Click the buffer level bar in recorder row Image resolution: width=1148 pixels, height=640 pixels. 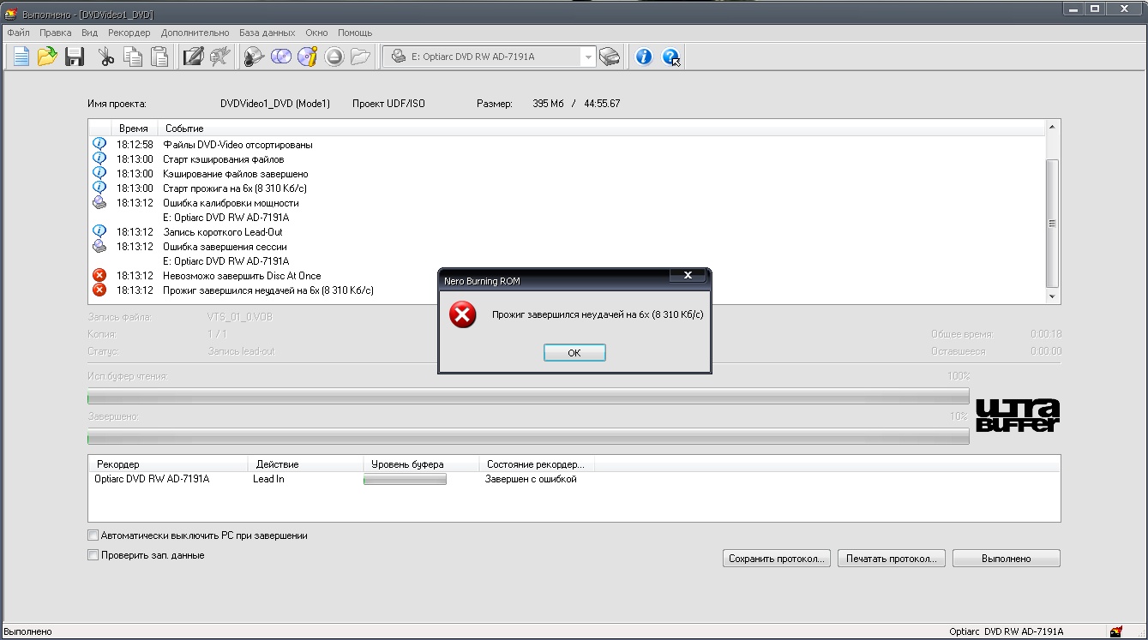[x=405, y=480]
